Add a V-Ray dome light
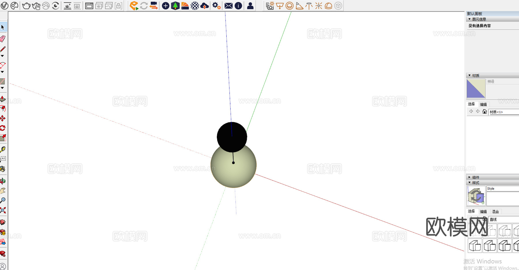 [328, 5]
